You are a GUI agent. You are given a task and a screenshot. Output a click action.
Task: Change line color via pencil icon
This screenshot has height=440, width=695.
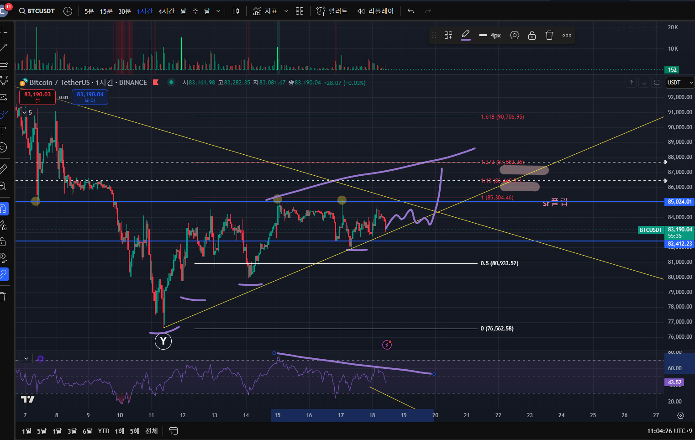coord(466,35)
